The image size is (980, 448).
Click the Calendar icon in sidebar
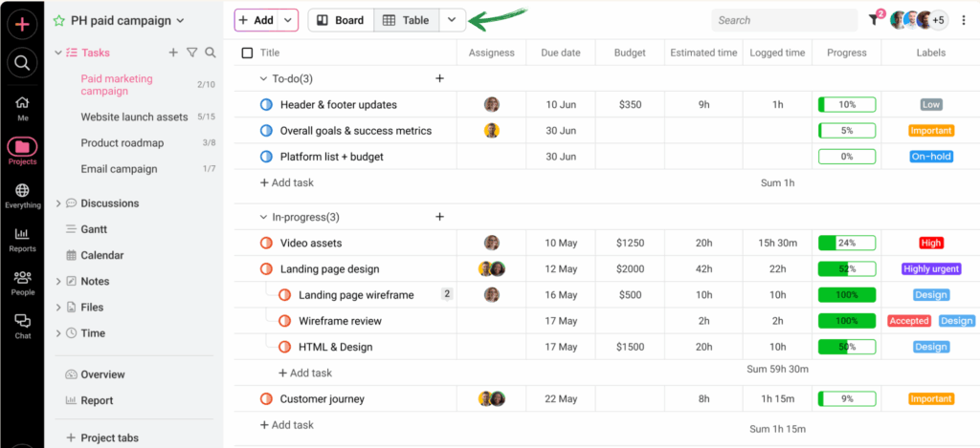tap(71, 255)
